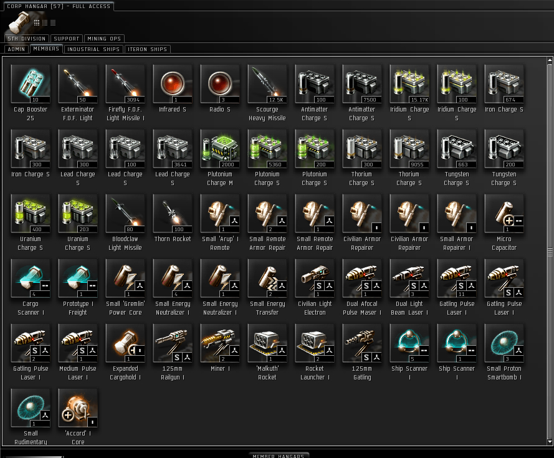Select Gatling Pulse Laser I stack of 11

457,279
